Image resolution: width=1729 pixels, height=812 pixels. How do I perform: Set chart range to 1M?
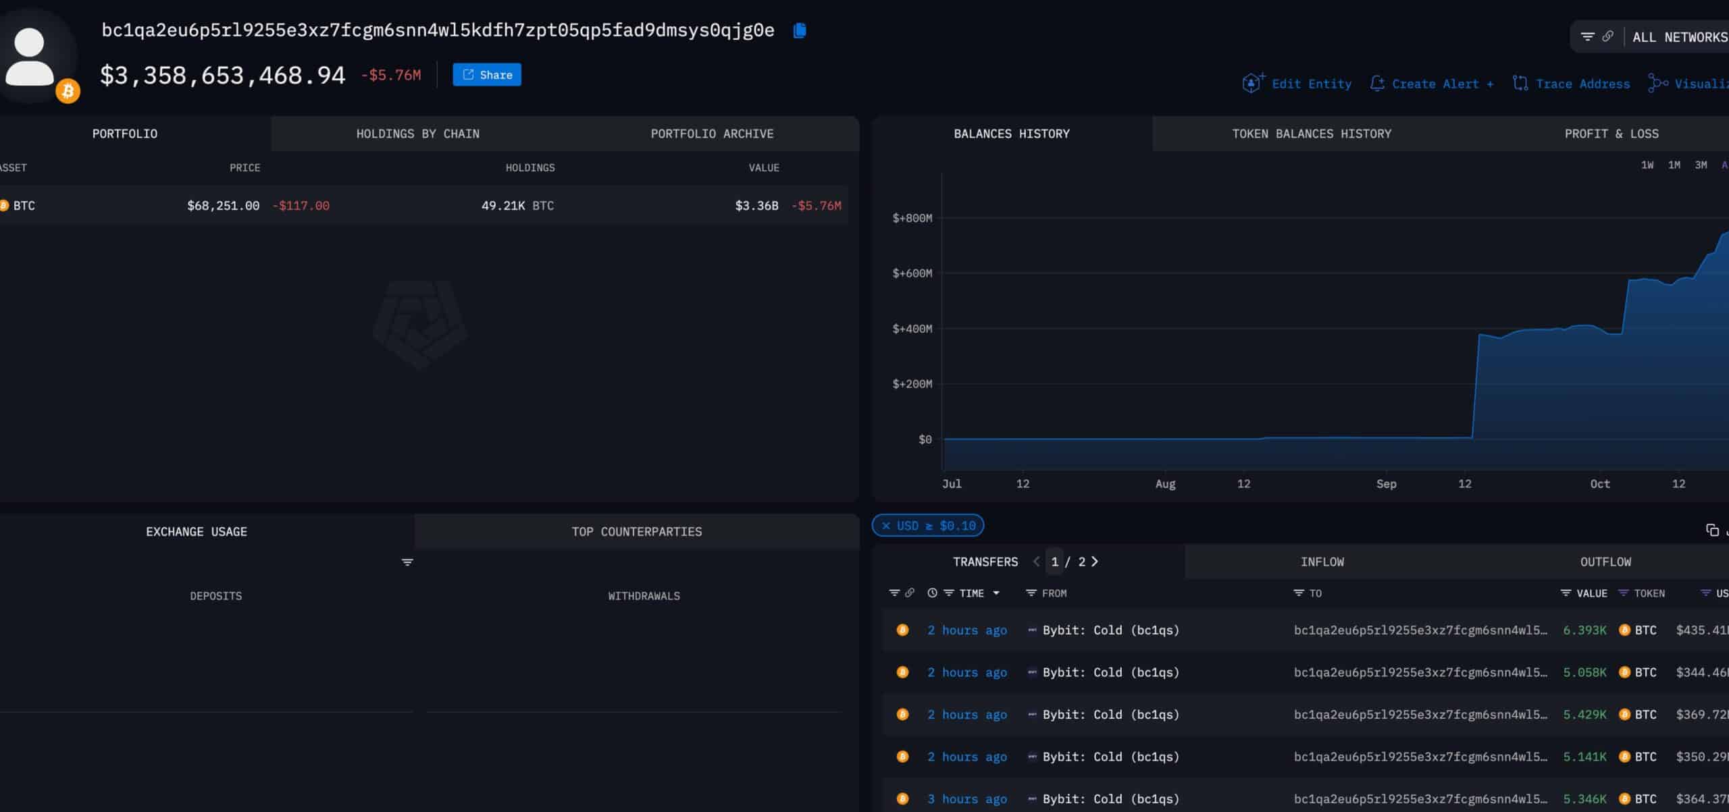[1674, 165]
